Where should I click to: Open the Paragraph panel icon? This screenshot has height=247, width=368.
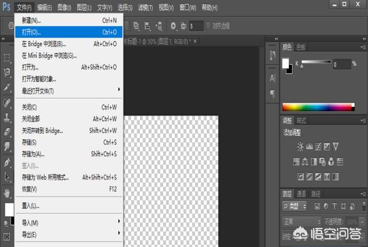pos(272,93)
